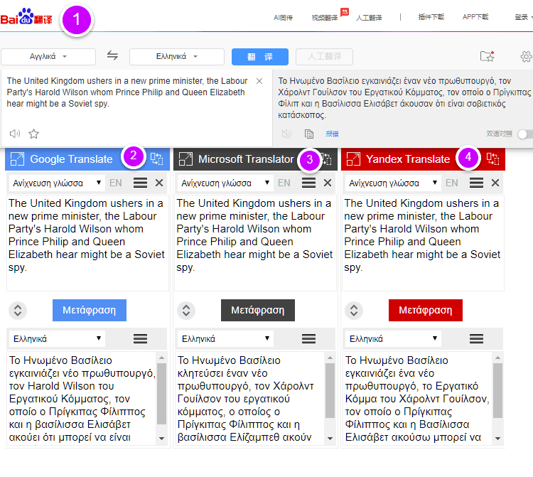Click Yandex Translate output scrollbar down arrow
The width and height of the screenshot is (533, 477).
click(x=497, y=439)
